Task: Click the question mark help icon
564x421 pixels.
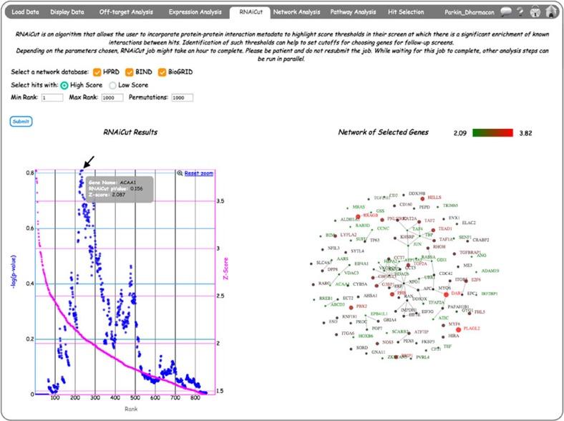Action: [x=521, y=11]
